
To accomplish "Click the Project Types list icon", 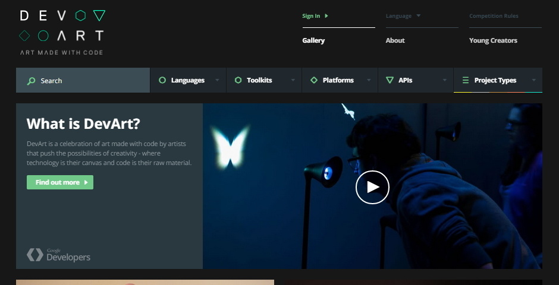I will [466, 80].
